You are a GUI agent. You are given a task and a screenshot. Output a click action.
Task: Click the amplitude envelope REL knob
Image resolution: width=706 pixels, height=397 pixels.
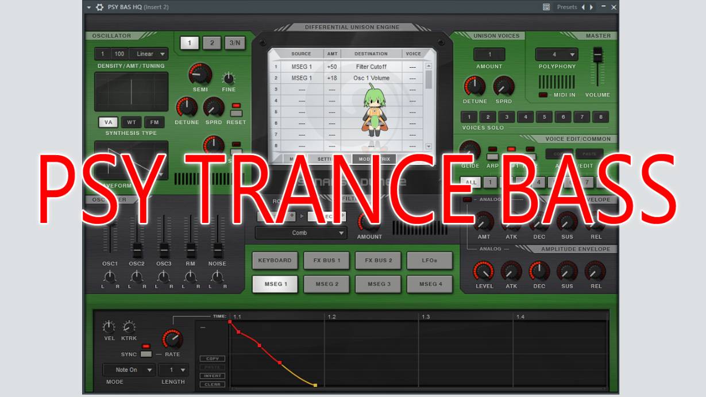[595, 271]
